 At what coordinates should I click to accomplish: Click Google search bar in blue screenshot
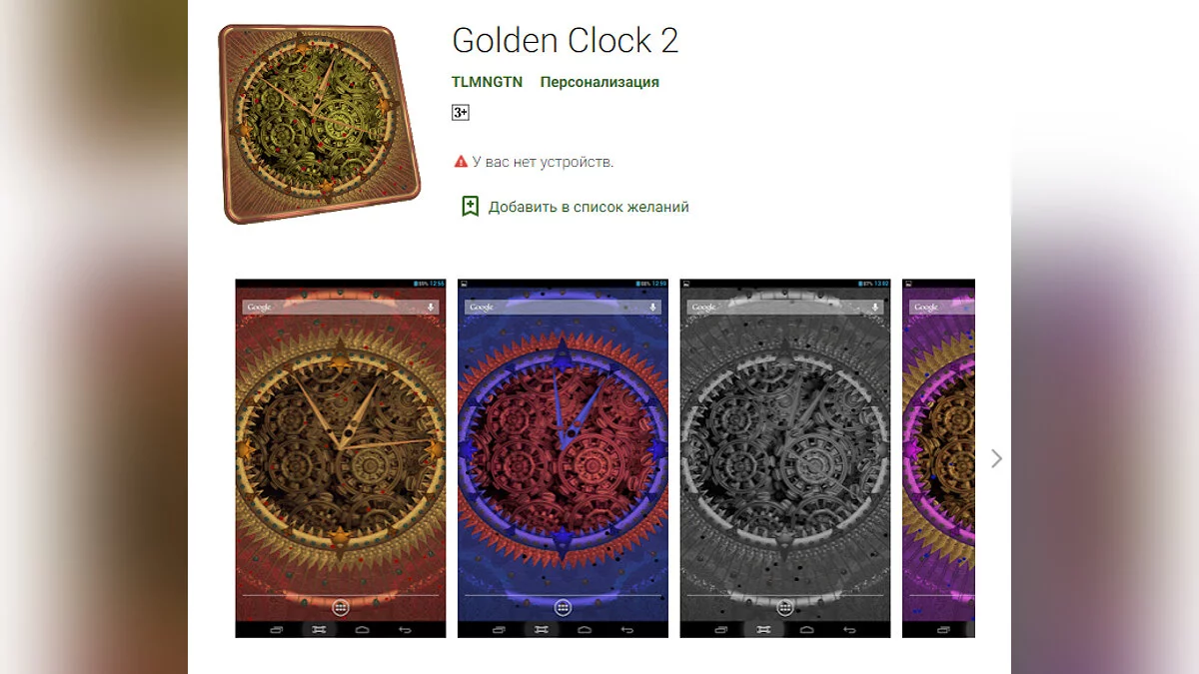click(x=563, y=308)
